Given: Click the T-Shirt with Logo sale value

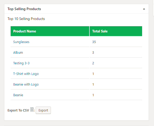Looking at the screenshot, I should (93, 74).
